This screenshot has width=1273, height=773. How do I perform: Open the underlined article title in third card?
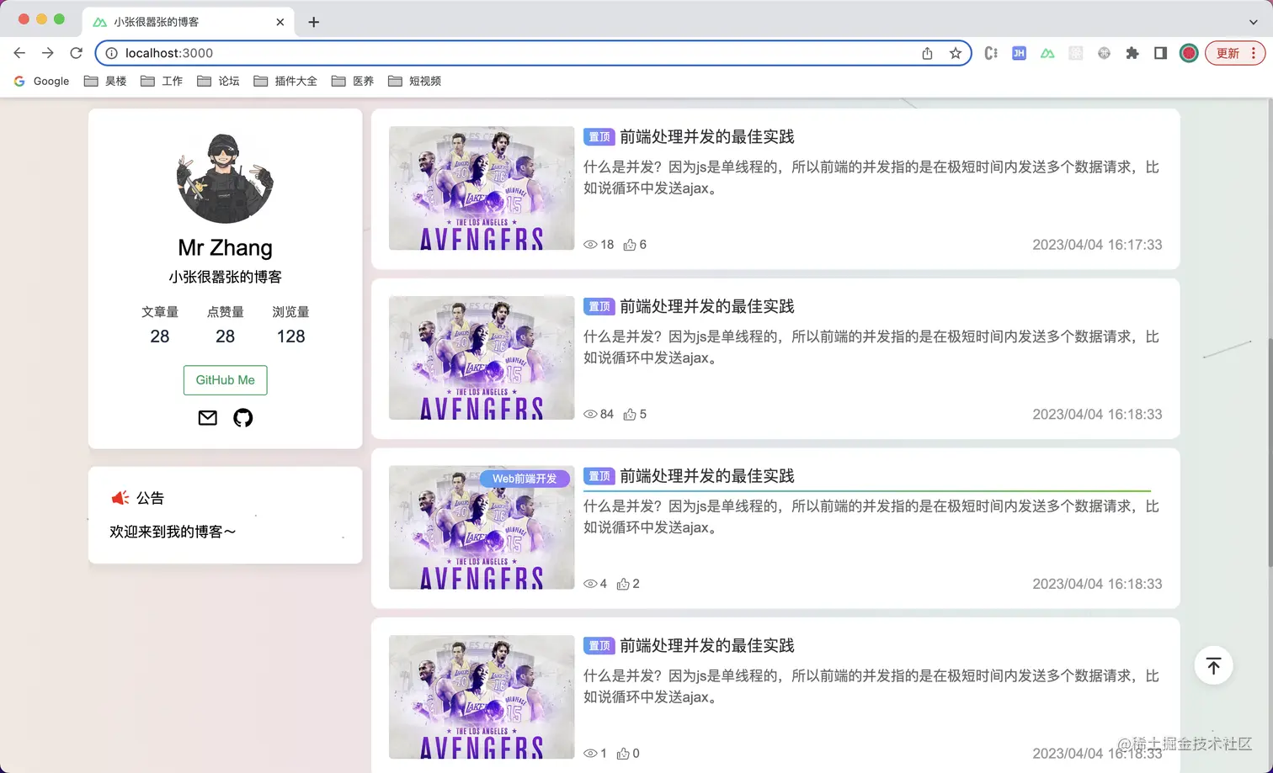[x=707, y=476]
